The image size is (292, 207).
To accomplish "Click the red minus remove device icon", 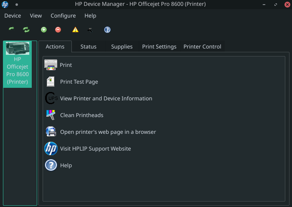I will coord(58,30).
